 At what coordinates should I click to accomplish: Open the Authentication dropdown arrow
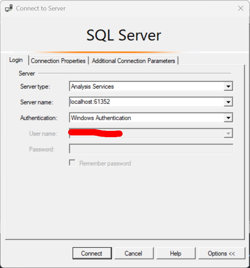point(228,118)
